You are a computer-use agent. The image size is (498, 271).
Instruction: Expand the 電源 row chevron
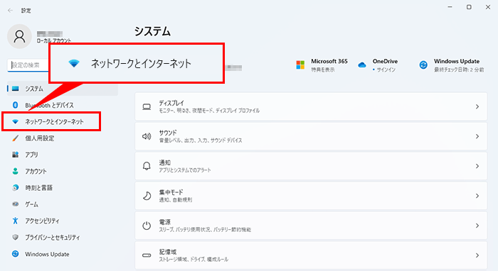(477, 226)
